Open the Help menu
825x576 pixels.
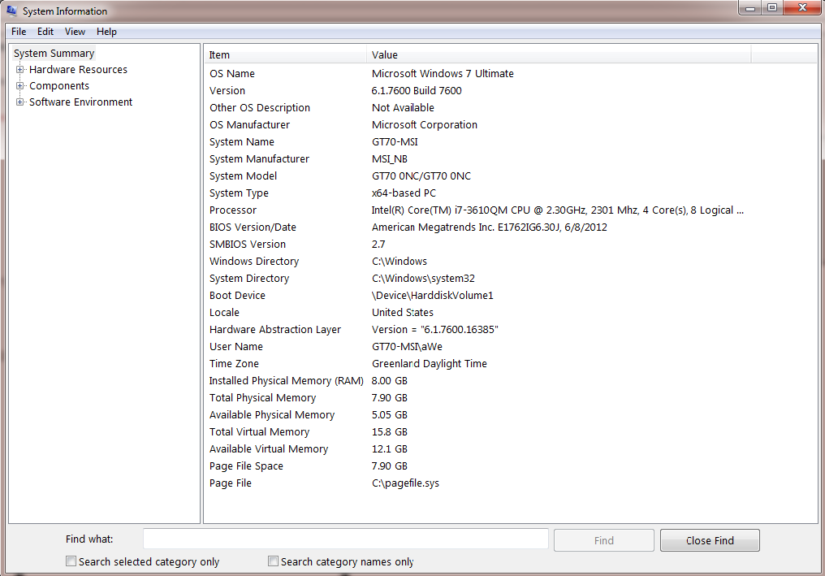[x=106, y=32]
